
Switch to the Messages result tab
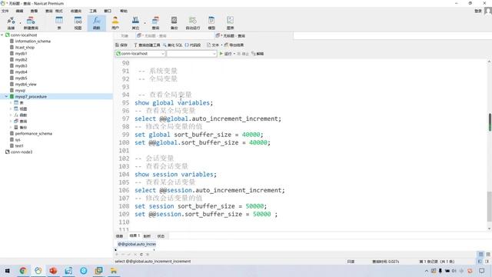tap(119, 236)
